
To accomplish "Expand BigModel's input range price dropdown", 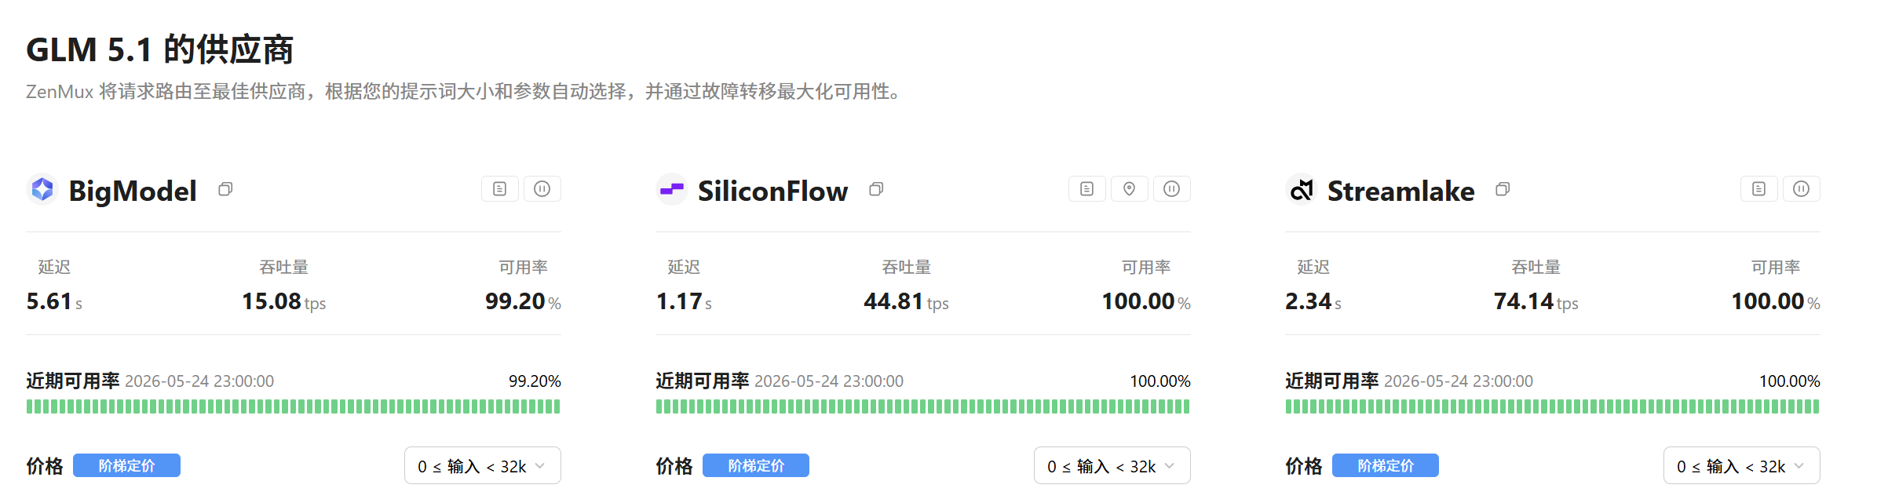I will (x=483, y=466).
